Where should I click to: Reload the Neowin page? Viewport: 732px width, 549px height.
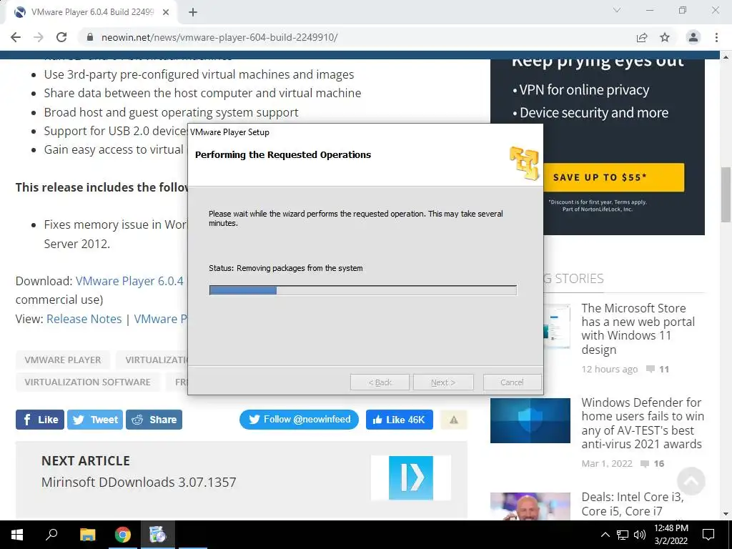61,37
